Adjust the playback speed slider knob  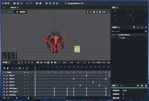coord(72,62)
